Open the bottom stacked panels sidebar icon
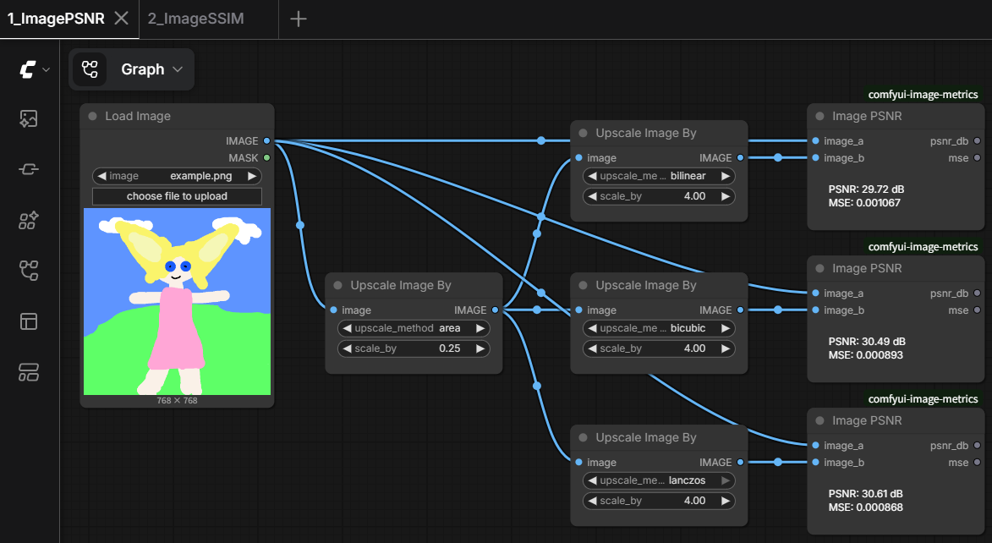The width and height of the screenshot is (992, 543). (29, 372)
